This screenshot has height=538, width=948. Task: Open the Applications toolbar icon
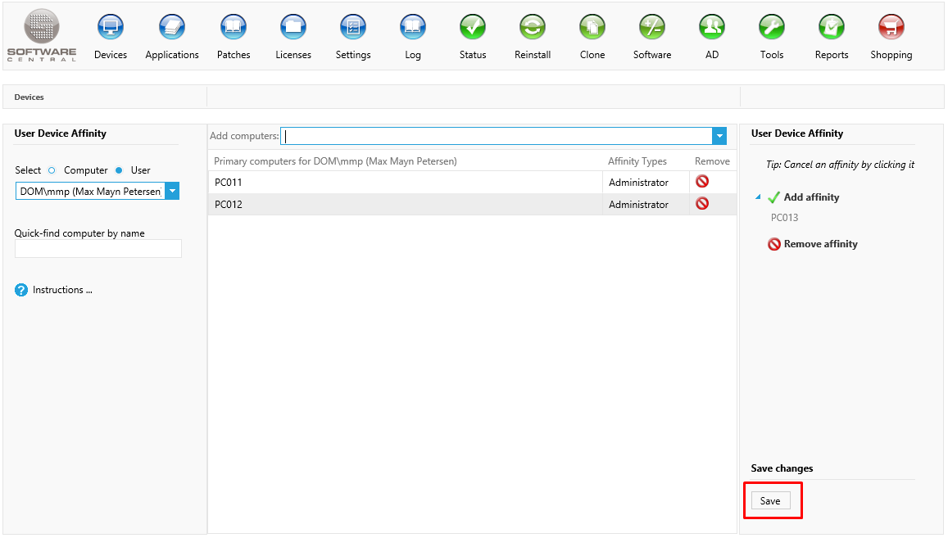(172, 28)
